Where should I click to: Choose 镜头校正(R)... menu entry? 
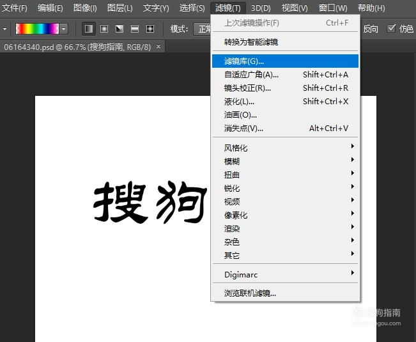tap(285, 88)
